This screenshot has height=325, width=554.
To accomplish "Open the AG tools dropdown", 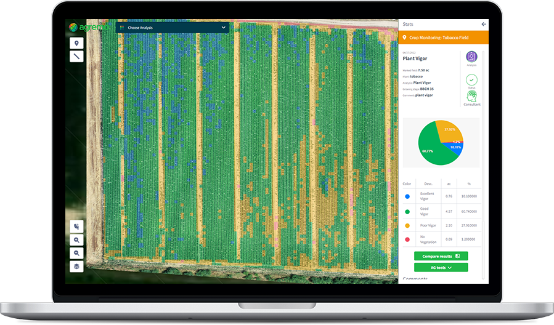I will [441, 268].
